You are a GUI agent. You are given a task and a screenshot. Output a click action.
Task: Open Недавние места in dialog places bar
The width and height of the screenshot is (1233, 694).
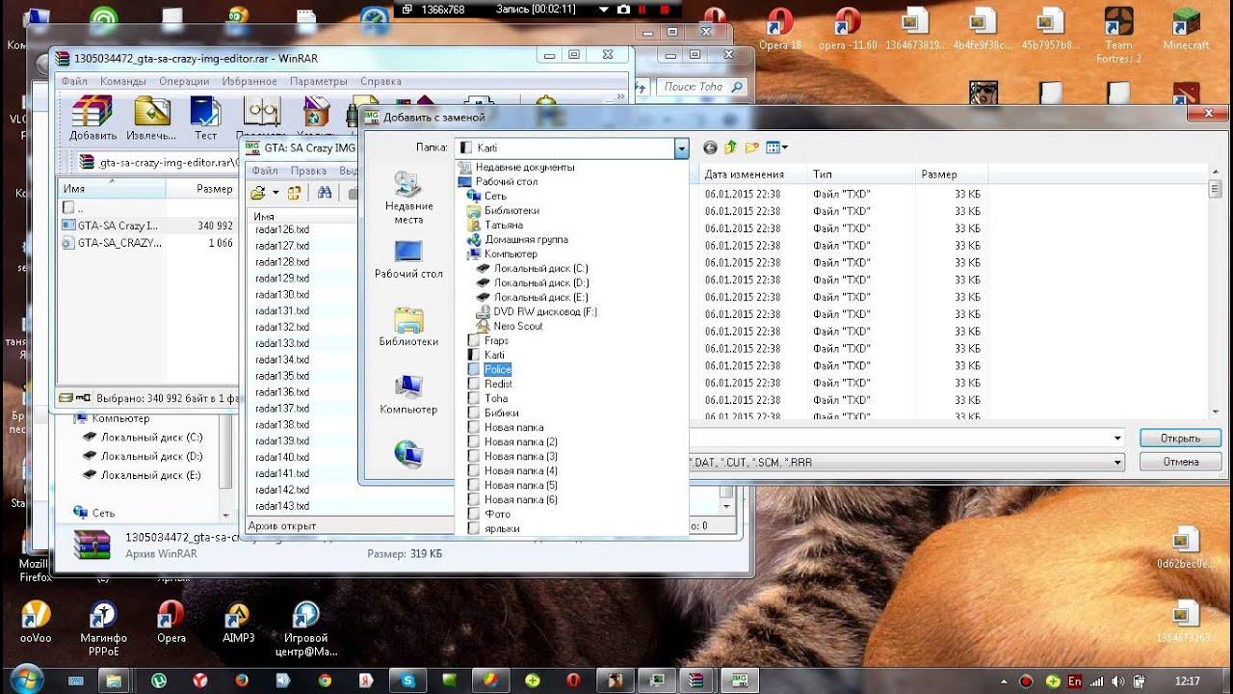point(408,198)
